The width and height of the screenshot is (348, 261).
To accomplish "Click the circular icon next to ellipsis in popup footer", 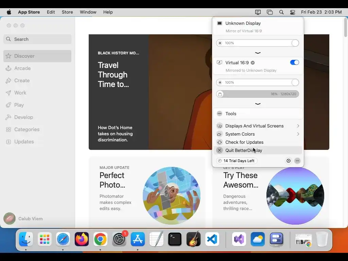I will [289, 161].
